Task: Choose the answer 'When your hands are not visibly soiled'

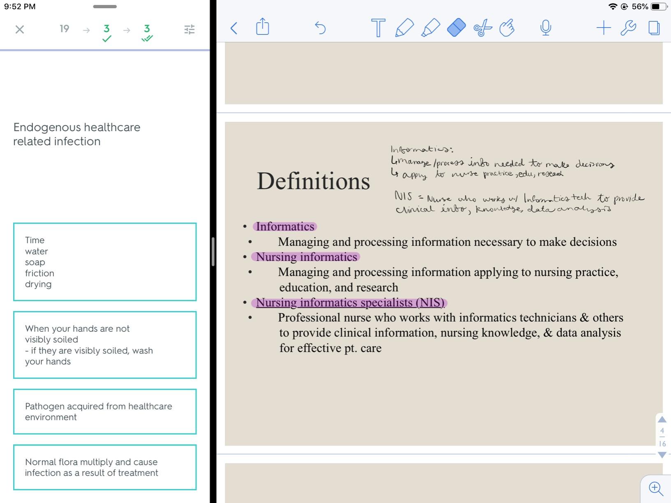Action: coord(105,345)
